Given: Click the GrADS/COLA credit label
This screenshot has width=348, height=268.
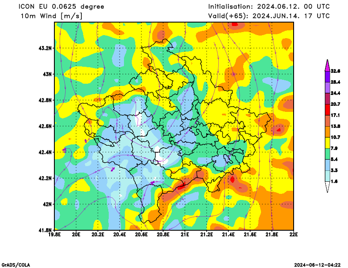Looking at the screenshot, I should (16, 265).
